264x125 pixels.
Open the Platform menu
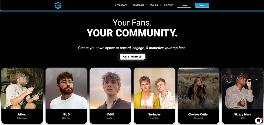[x=138, y=5]
